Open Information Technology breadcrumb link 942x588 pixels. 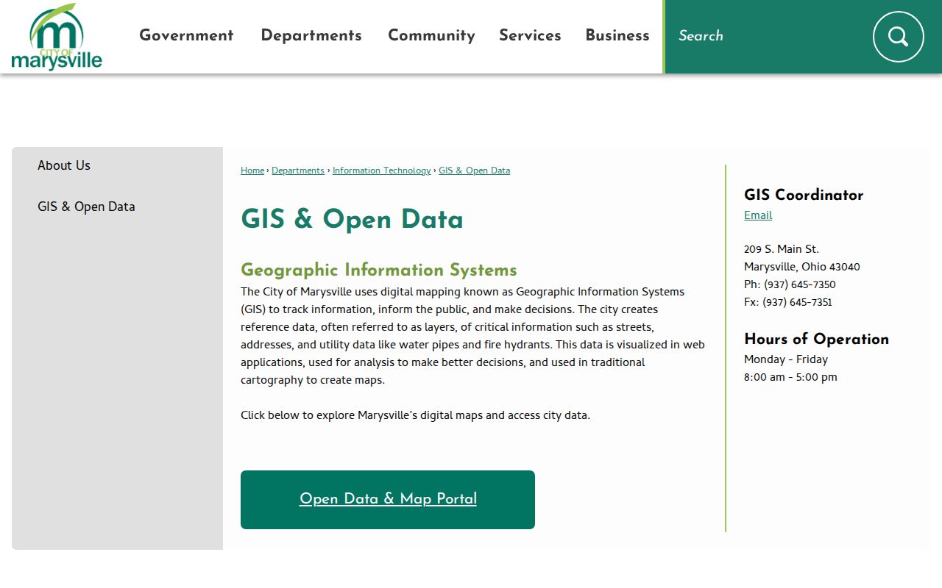click(382, 171)
